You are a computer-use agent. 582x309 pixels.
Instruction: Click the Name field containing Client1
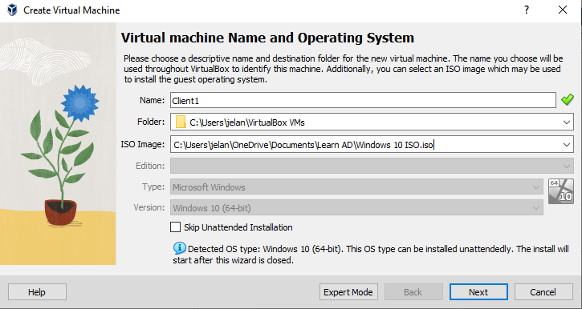[363, 100]
